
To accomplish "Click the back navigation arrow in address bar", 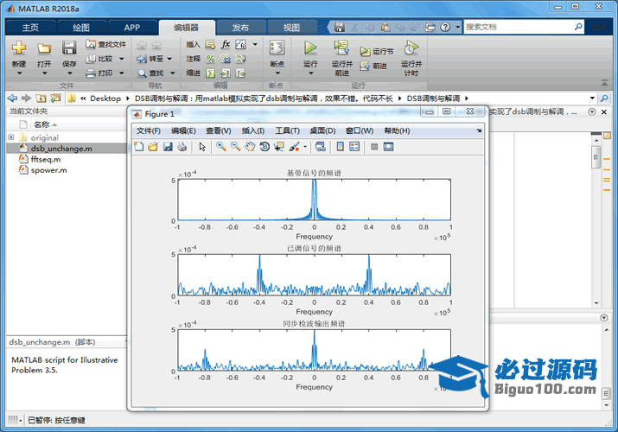I will (12, 98).
